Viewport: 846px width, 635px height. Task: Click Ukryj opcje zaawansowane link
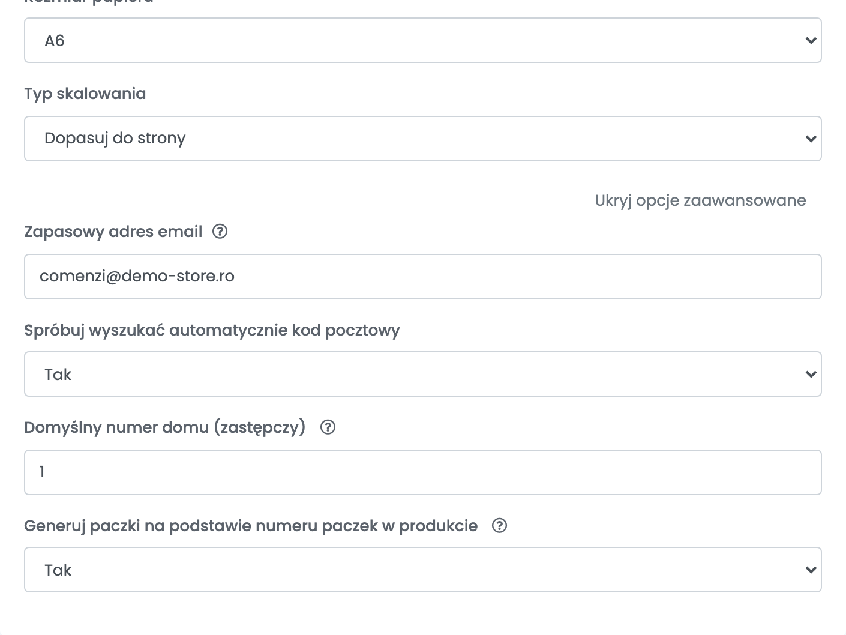pos(700,200)
